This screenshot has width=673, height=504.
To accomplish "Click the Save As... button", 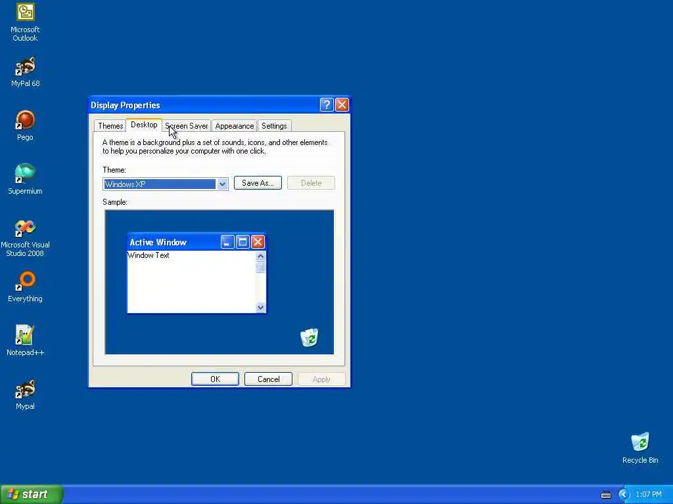I will [258, 183].
